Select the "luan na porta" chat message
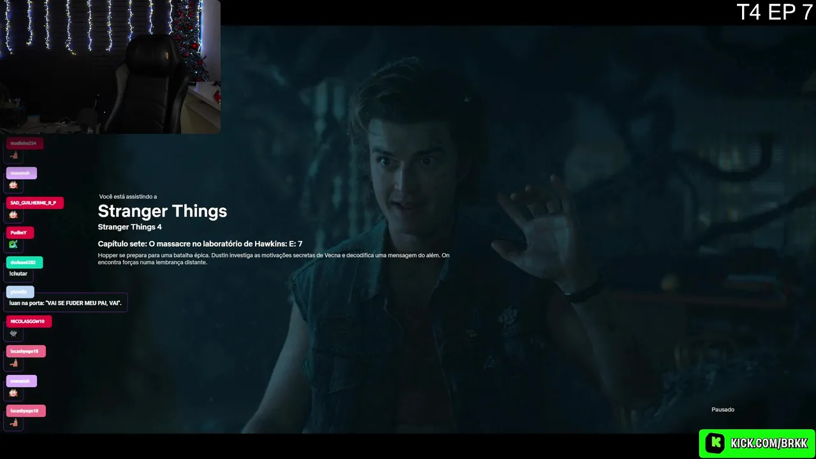The height and width of the screenshot is (459, 816). (x=66, y=303)
